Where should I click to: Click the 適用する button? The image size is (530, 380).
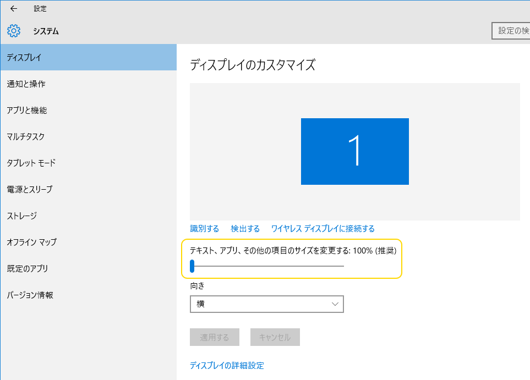[215, 337]
